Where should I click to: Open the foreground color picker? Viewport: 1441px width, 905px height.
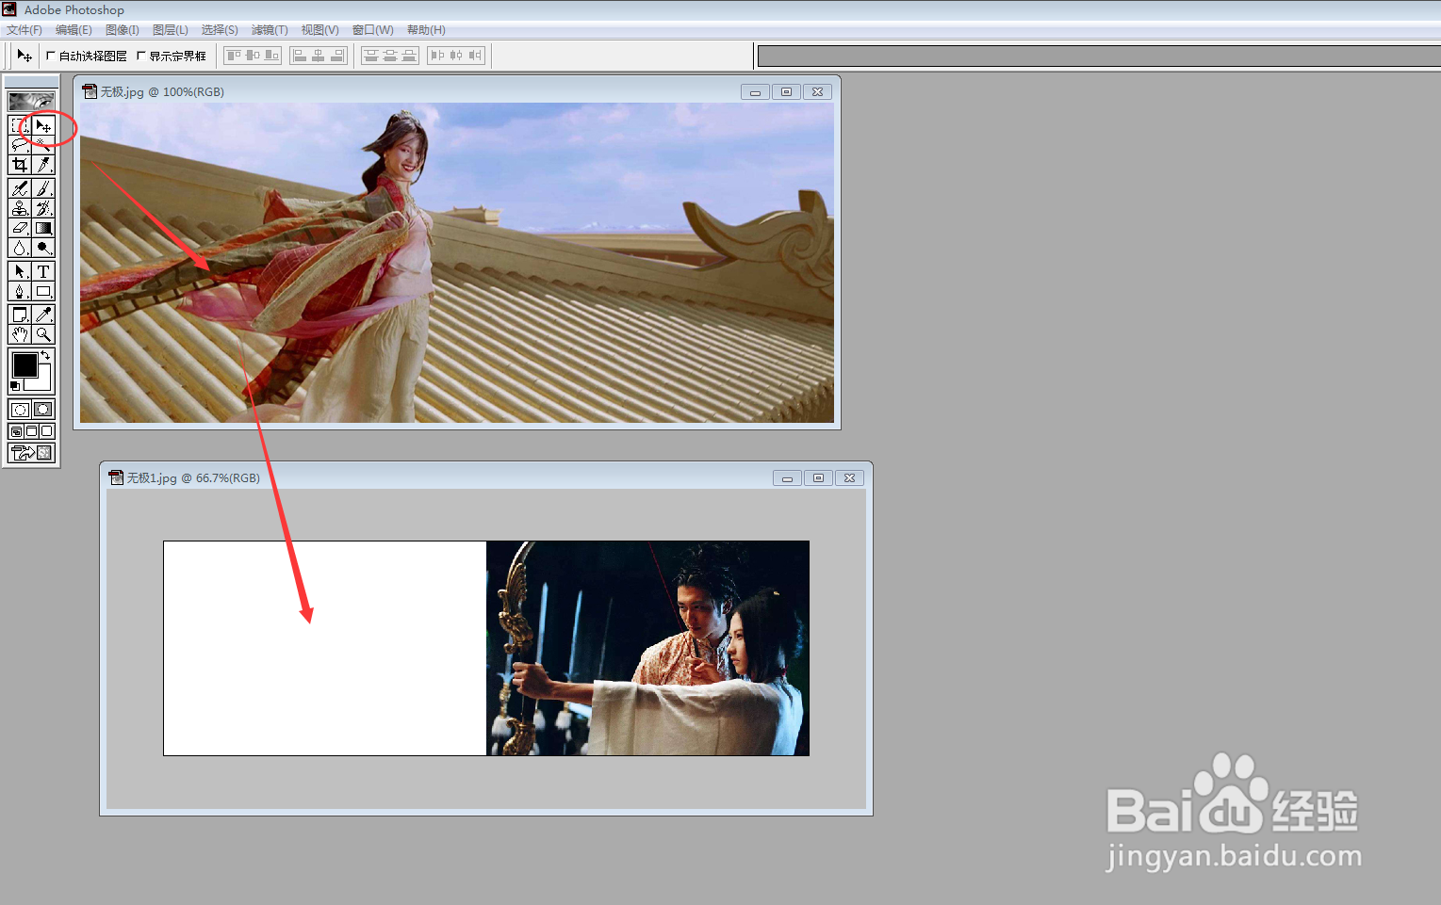point(25,364)
